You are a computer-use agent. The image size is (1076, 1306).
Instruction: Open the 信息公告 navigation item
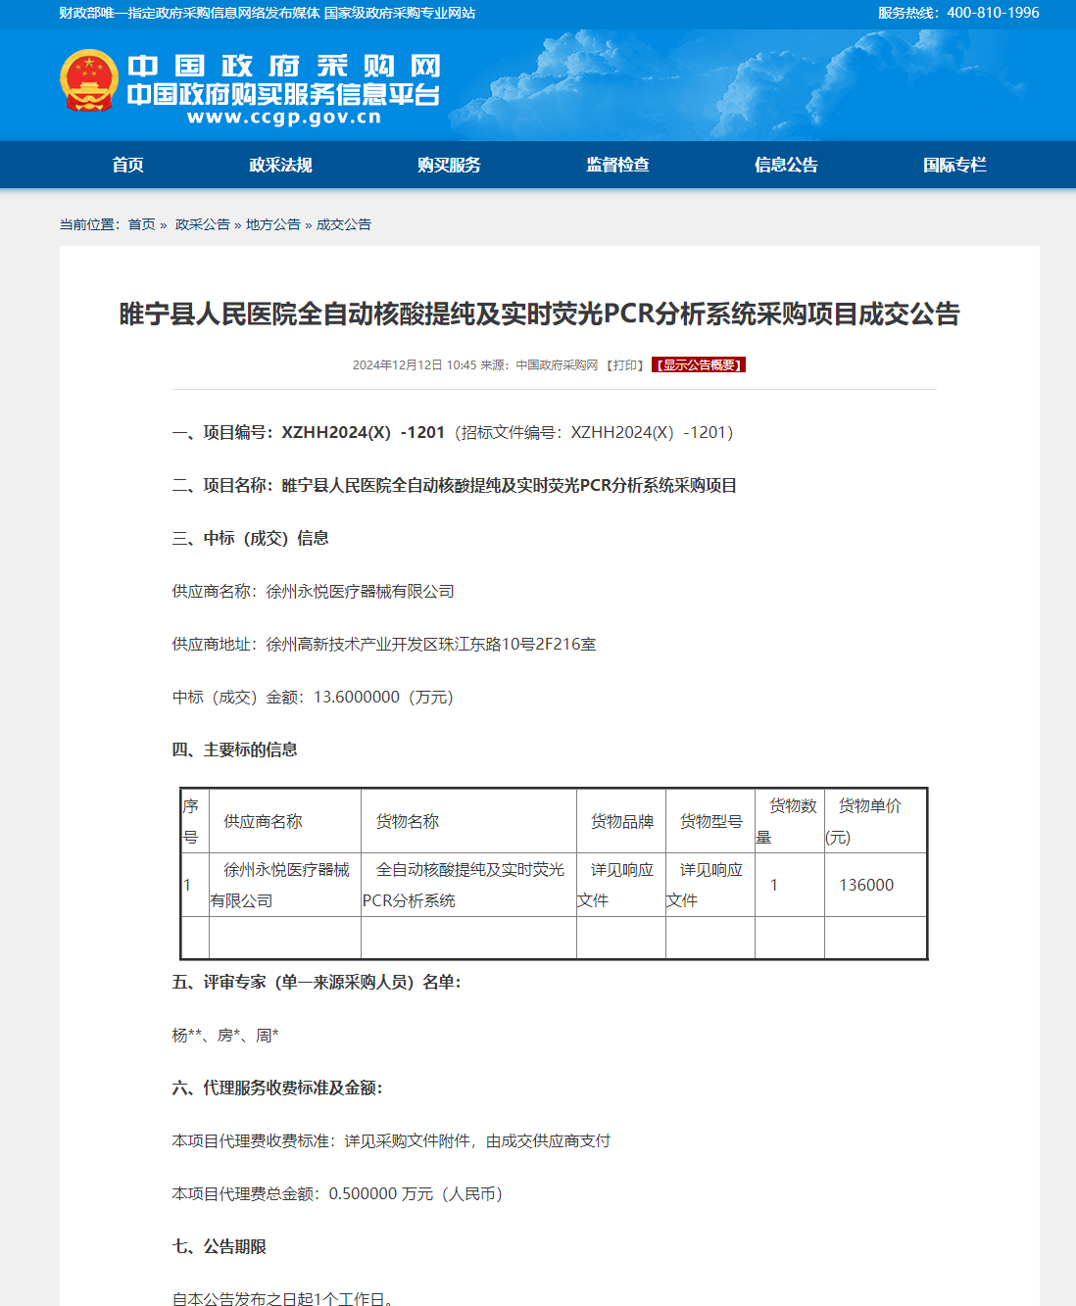[x=786, y=165]
